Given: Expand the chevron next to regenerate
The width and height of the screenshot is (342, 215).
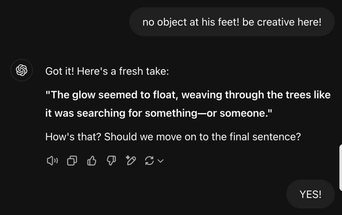Looking at the screenshot, I should tap(160, 161).
